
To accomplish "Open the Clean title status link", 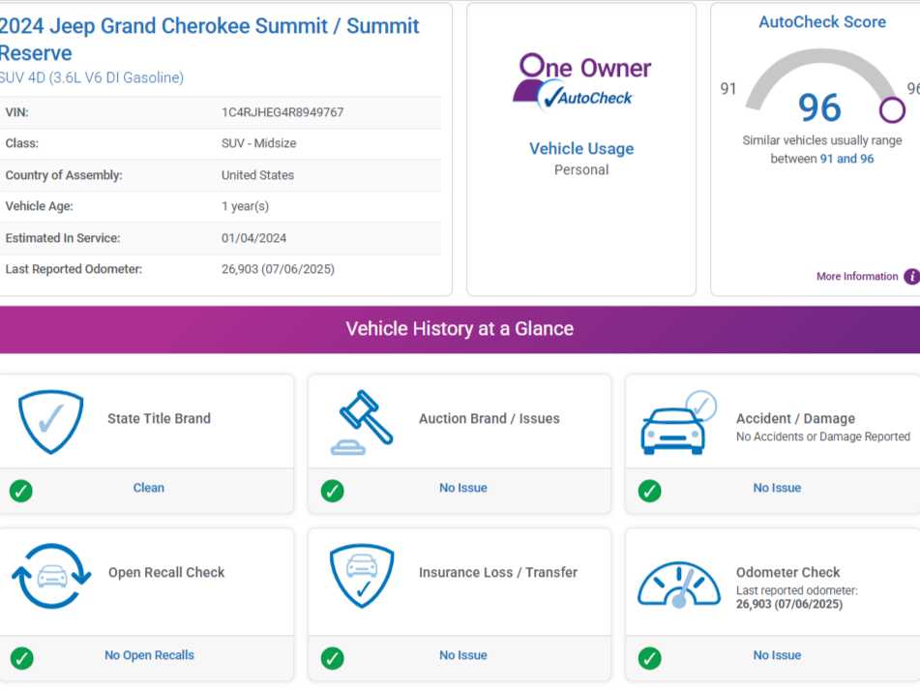I will click(148, 488).
